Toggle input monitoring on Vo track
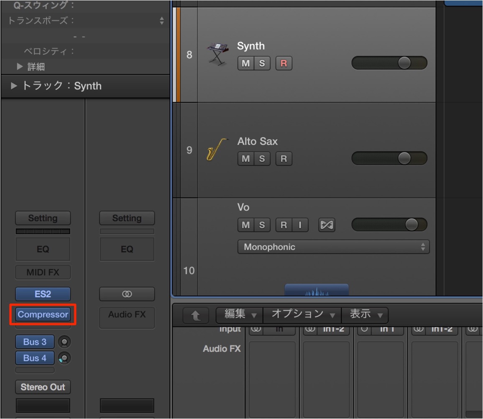 click(300, 225)
